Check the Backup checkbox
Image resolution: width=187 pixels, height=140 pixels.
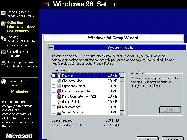point(53,76)
